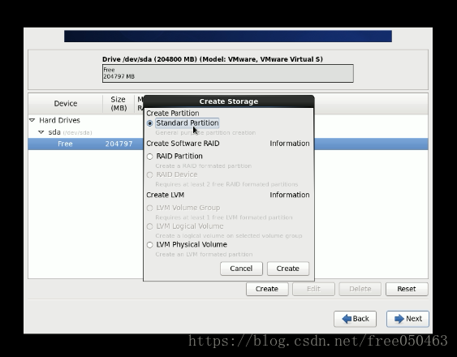This screenshot has width=457, height=357.
Task: Click the greyed-out Edit button
Action: (313, 289)
